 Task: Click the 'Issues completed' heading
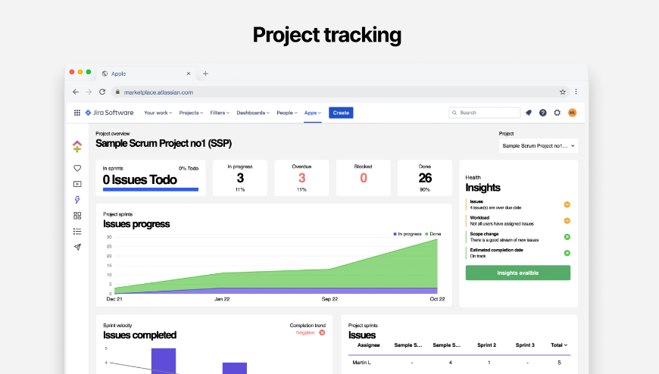pos(139,335)
